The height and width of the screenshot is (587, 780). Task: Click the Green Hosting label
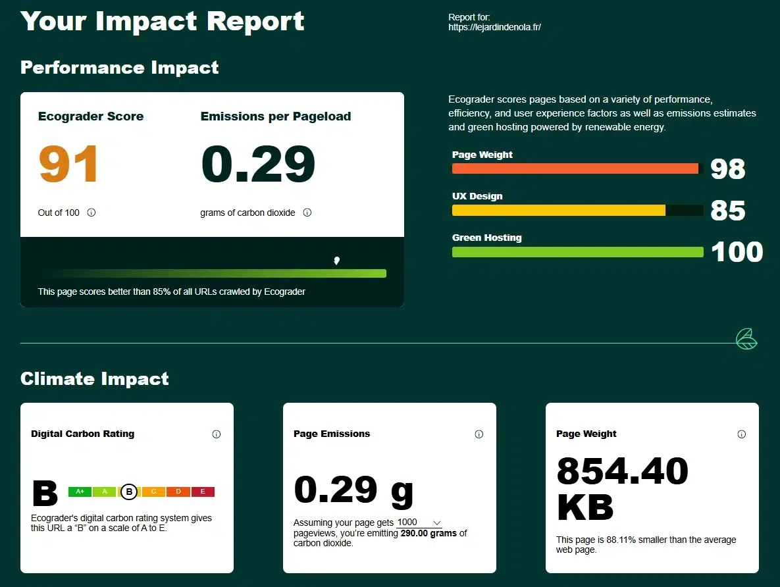(486, 238)
